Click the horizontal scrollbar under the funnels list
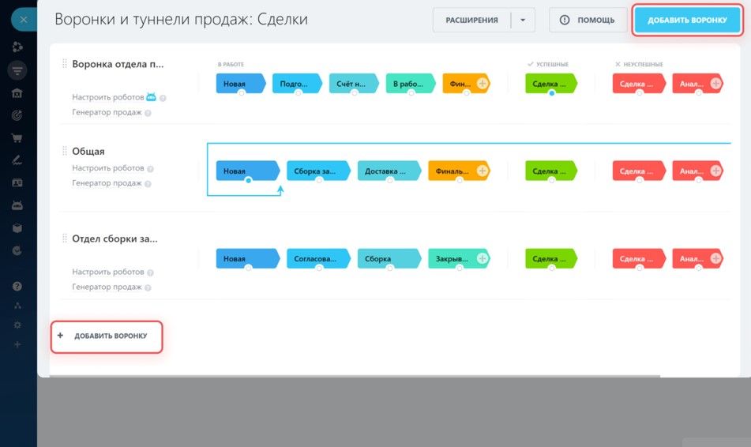The width and height of the screenshot is (751, 447). (355, 377)
